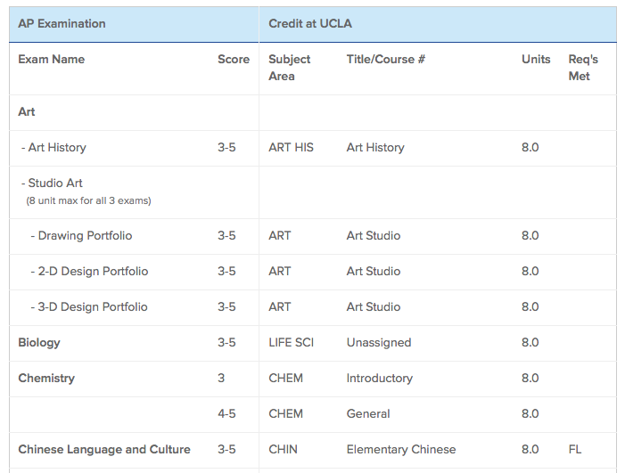Click the FL requirement met cell
Screen dimensions: 625x473
[x=575, y=450]
